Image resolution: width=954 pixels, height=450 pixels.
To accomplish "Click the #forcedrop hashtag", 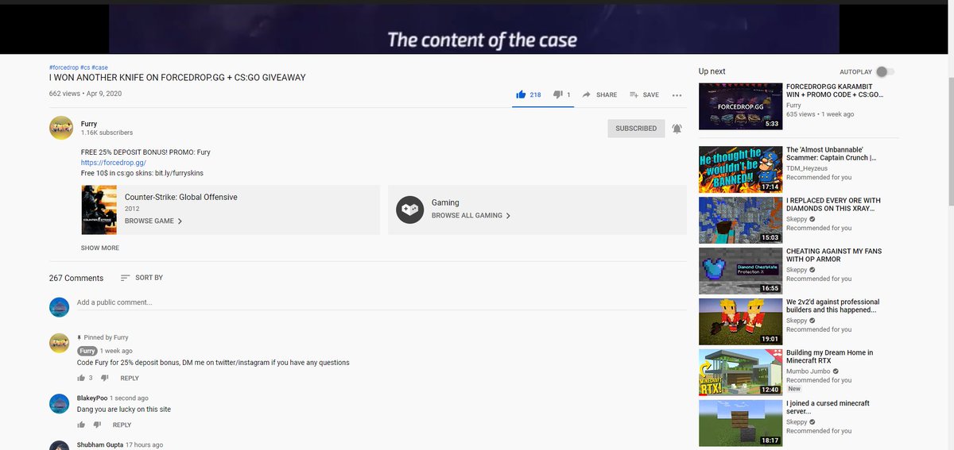I will coord(64,67).
